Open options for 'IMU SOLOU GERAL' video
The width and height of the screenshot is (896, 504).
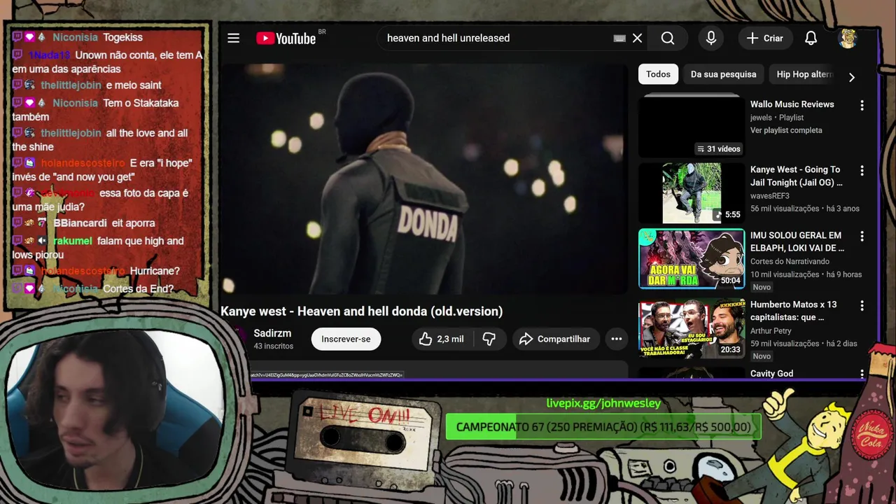coord(862,237)
